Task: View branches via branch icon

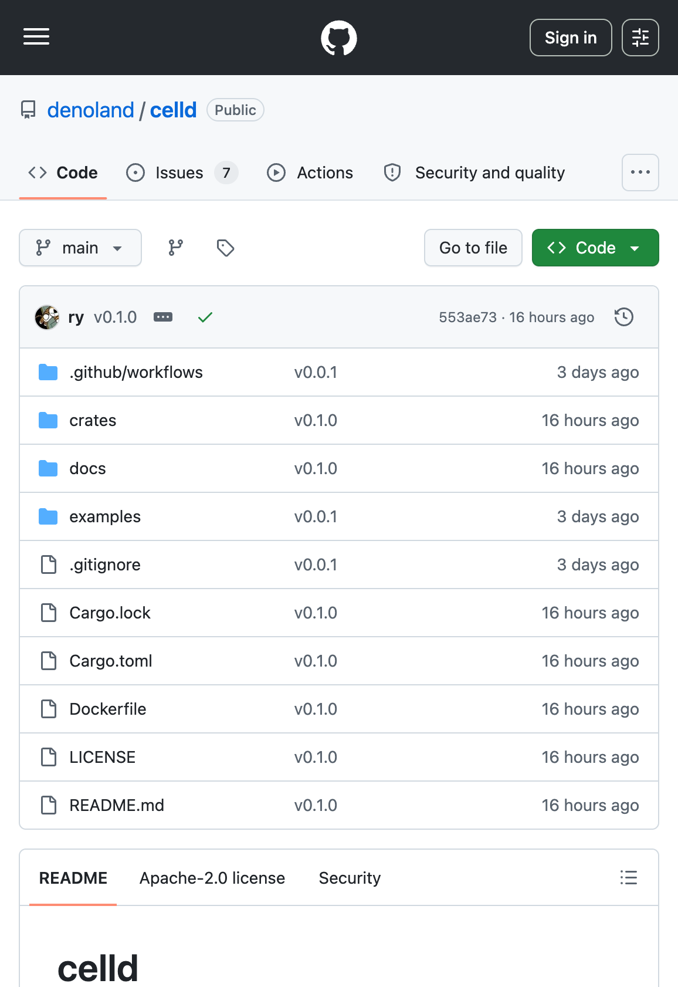Action: tap(176, 248)
